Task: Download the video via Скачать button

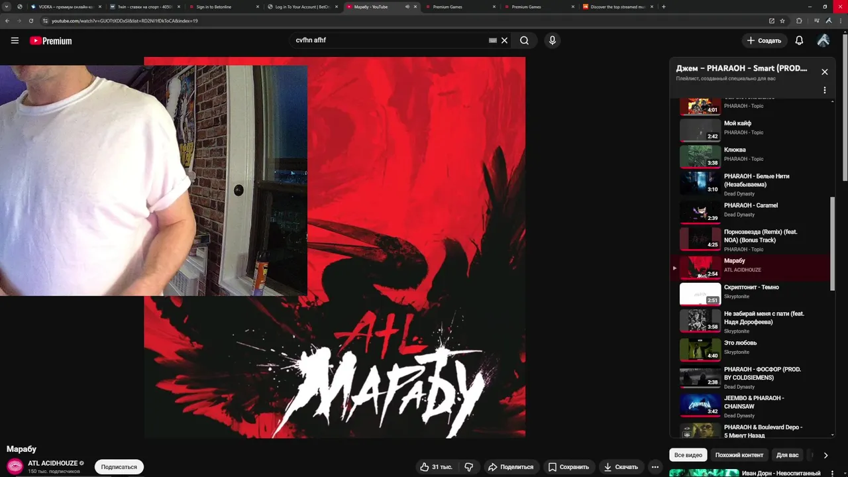Action: tap(621, 467)
